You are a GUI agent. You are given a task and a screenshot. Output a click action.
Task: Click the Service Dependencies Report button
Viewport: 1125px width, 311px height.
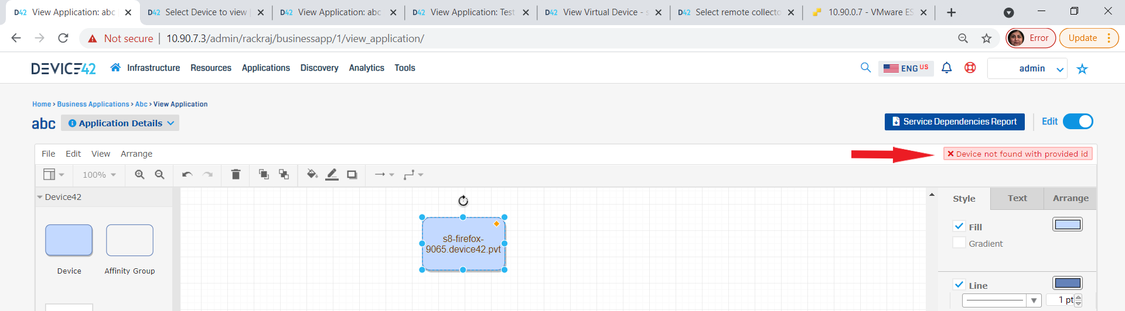coord(954,122)
